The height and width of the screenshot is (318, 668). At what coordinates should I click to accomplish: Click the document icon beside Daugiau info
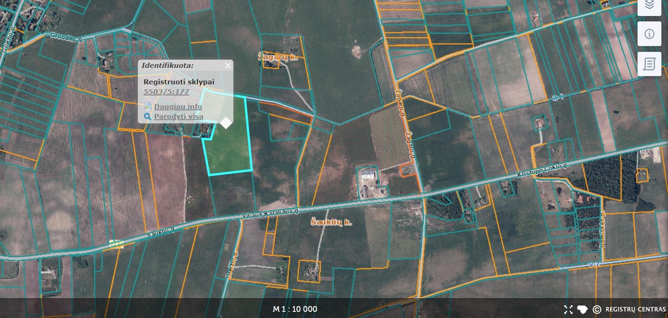click(x=148, y=107)
